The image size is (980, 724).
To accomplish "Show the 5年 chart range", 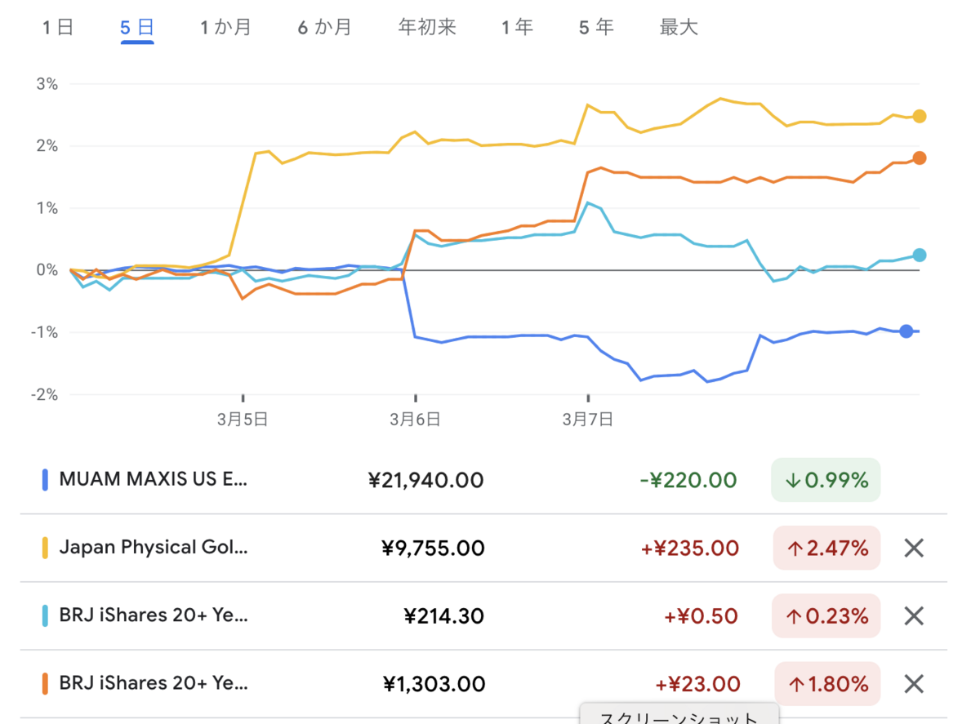I will coord(596,28).
